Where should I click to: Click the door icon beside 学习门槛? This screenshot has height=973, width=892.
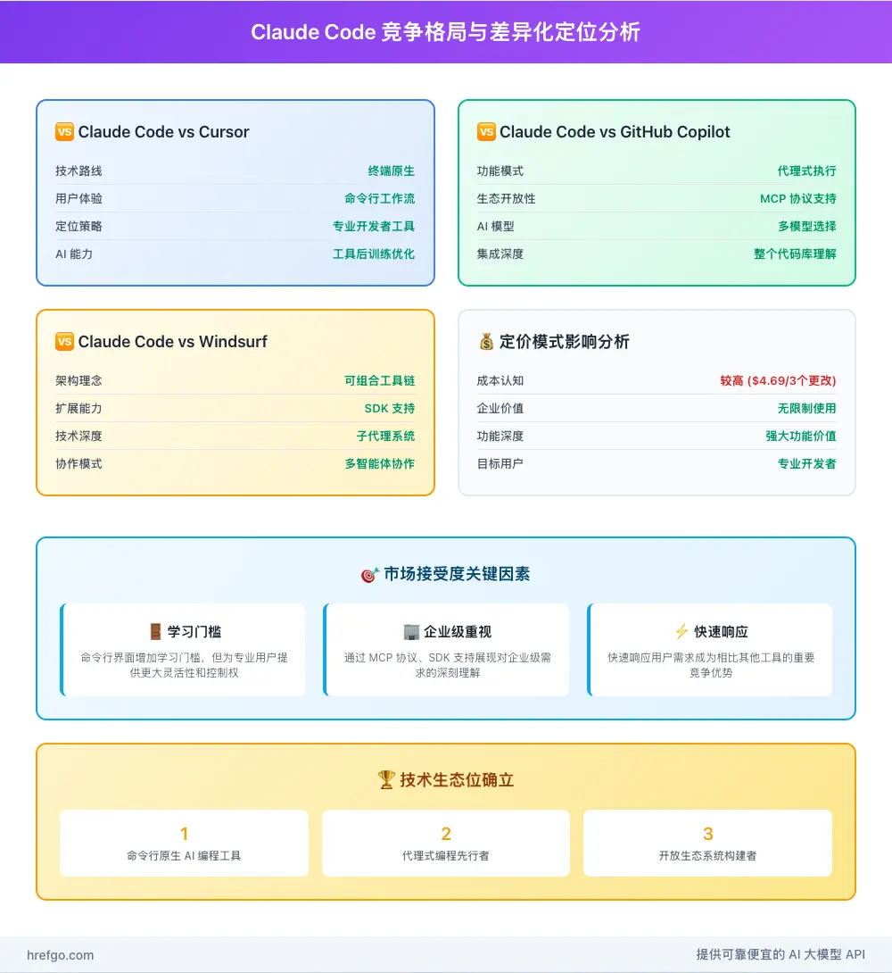click(x=155, y=632)
